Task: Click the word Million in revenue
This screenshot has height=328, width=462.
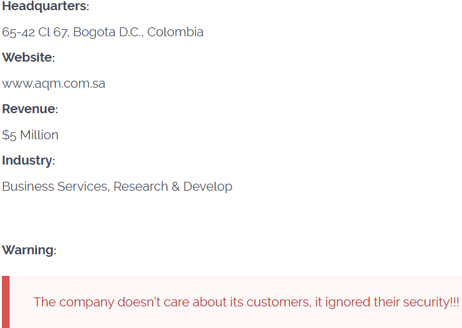Action: [x=39, y=135]
